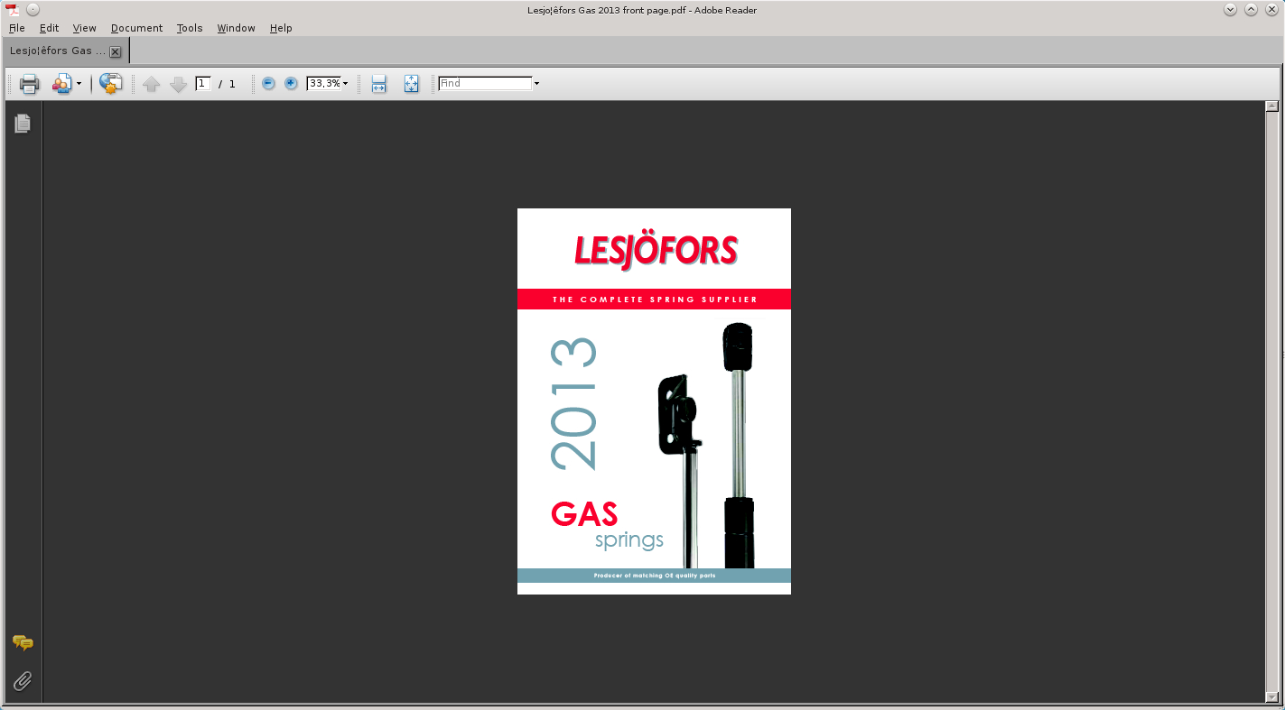Click the Fit Width scrolling icon
The image size is (1285, 710).
(x=379, y=84)
